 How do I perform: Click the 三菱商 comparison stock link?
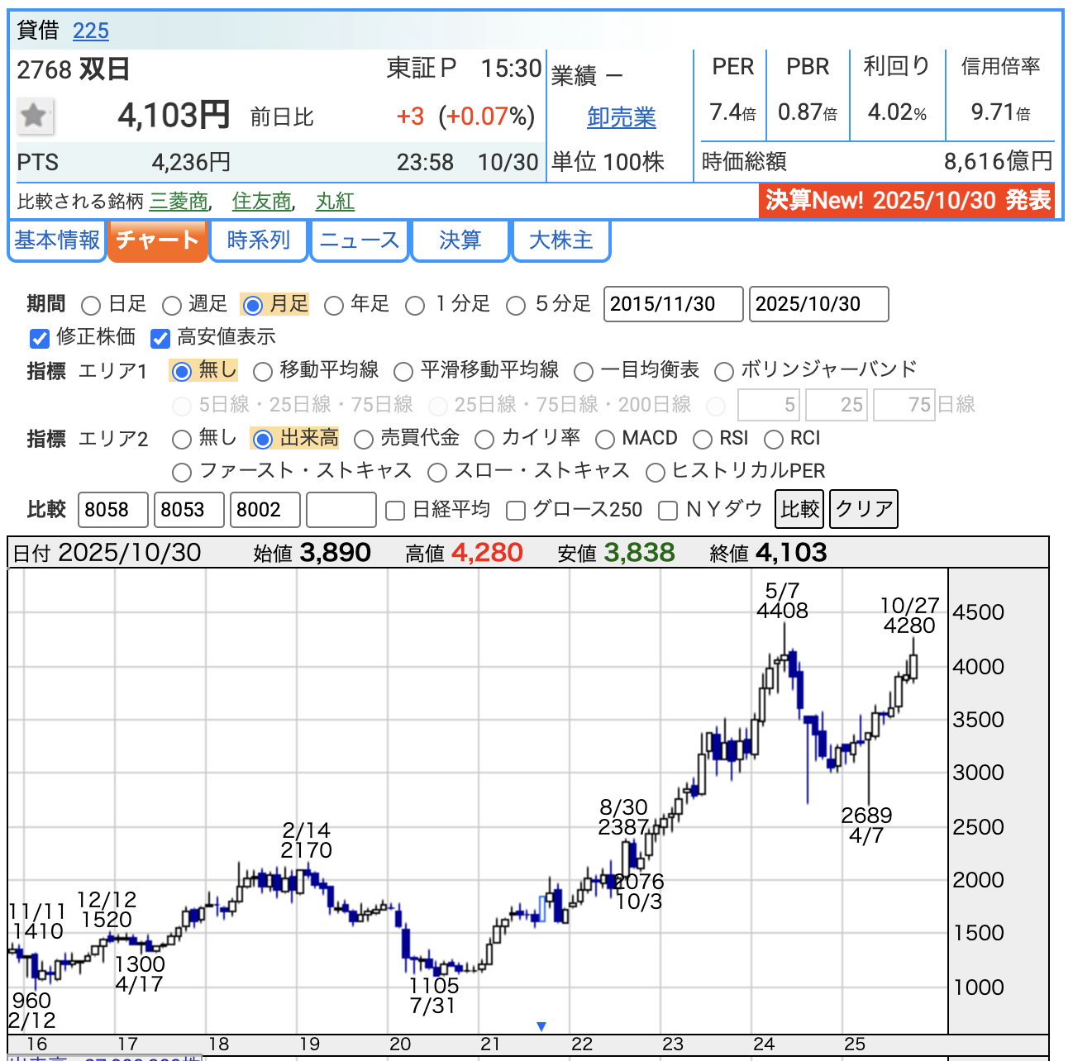click(179, 202)
